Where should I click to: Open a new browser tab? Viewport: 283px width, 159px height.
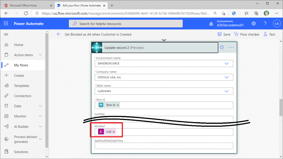click(x=112, y=6)
